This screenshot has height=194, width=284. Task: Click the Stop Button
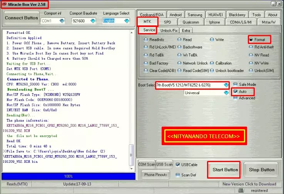tap(261, 170)
